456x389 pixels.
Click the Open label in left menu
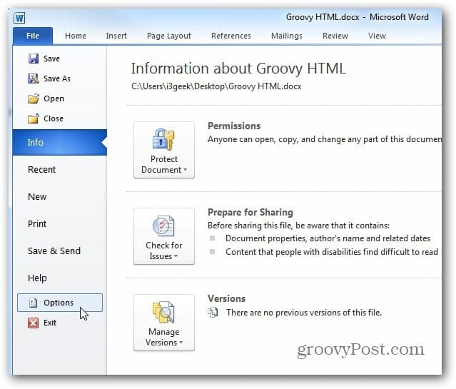point(54,98)
